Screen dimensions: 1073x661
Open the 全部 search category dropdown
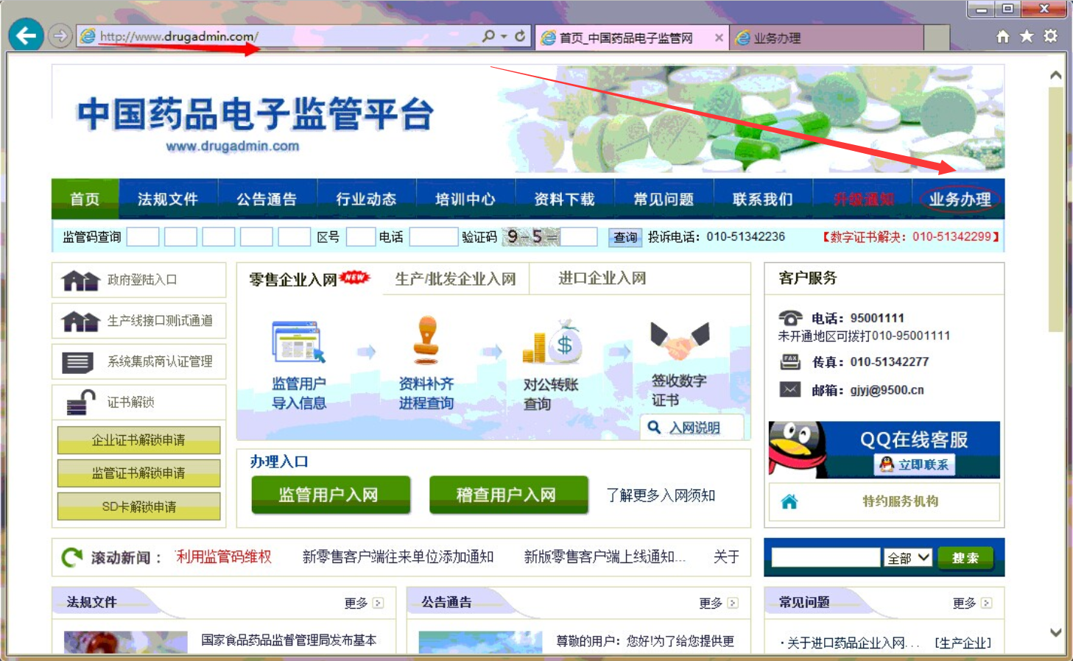tap(908, 558)
